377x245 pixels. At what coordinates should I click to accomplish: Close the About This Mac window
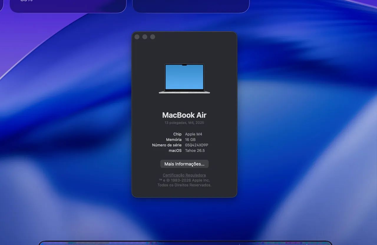137,37
